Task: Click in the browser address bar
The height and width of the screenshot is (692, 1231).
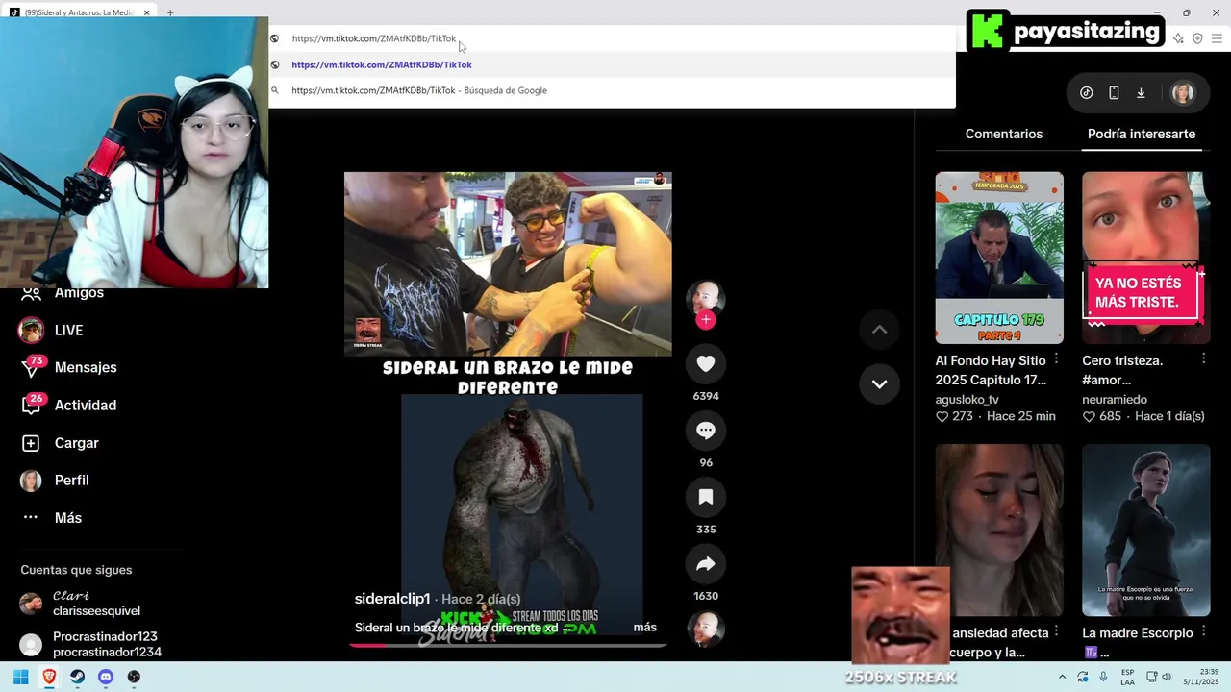Action: tap(612, 38)
